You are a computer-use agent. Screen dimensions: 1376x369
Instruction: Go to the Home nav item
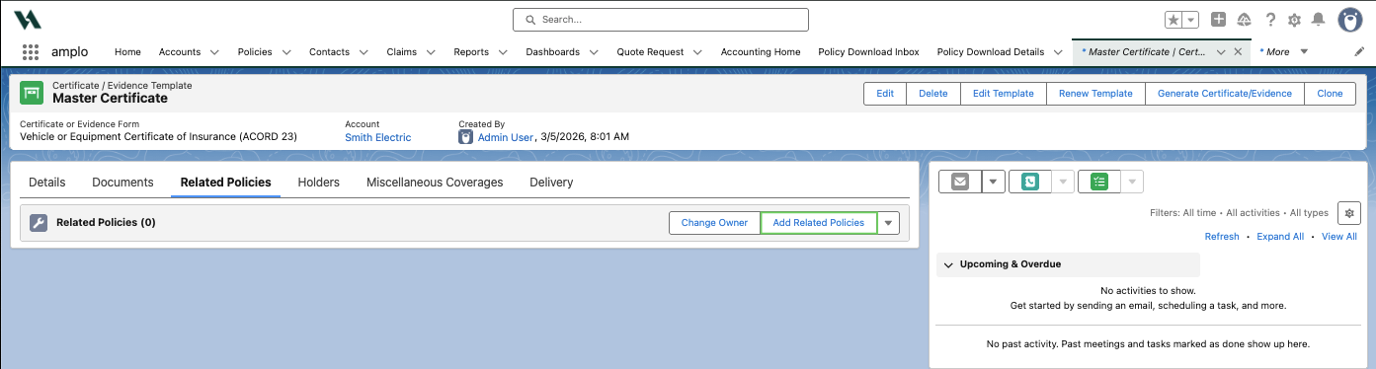pyautogui.click(x=127, y=51)
